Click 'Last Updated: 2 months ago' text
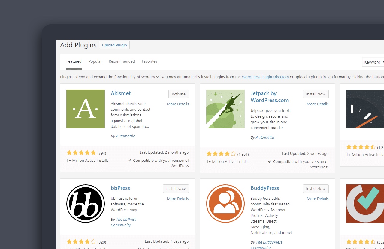 [164, 152]
